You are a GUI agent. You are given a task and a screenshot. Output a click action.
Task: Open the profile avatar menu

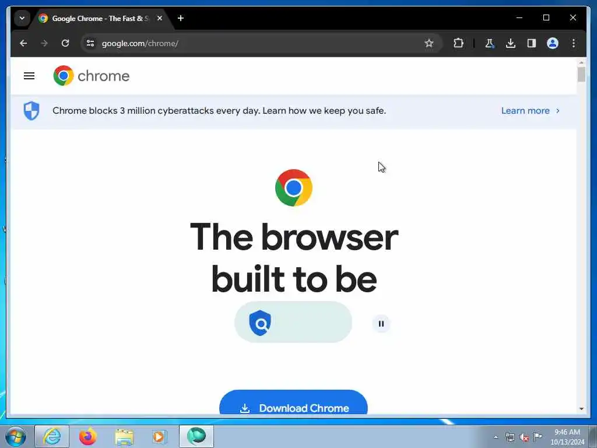point(553,43)
